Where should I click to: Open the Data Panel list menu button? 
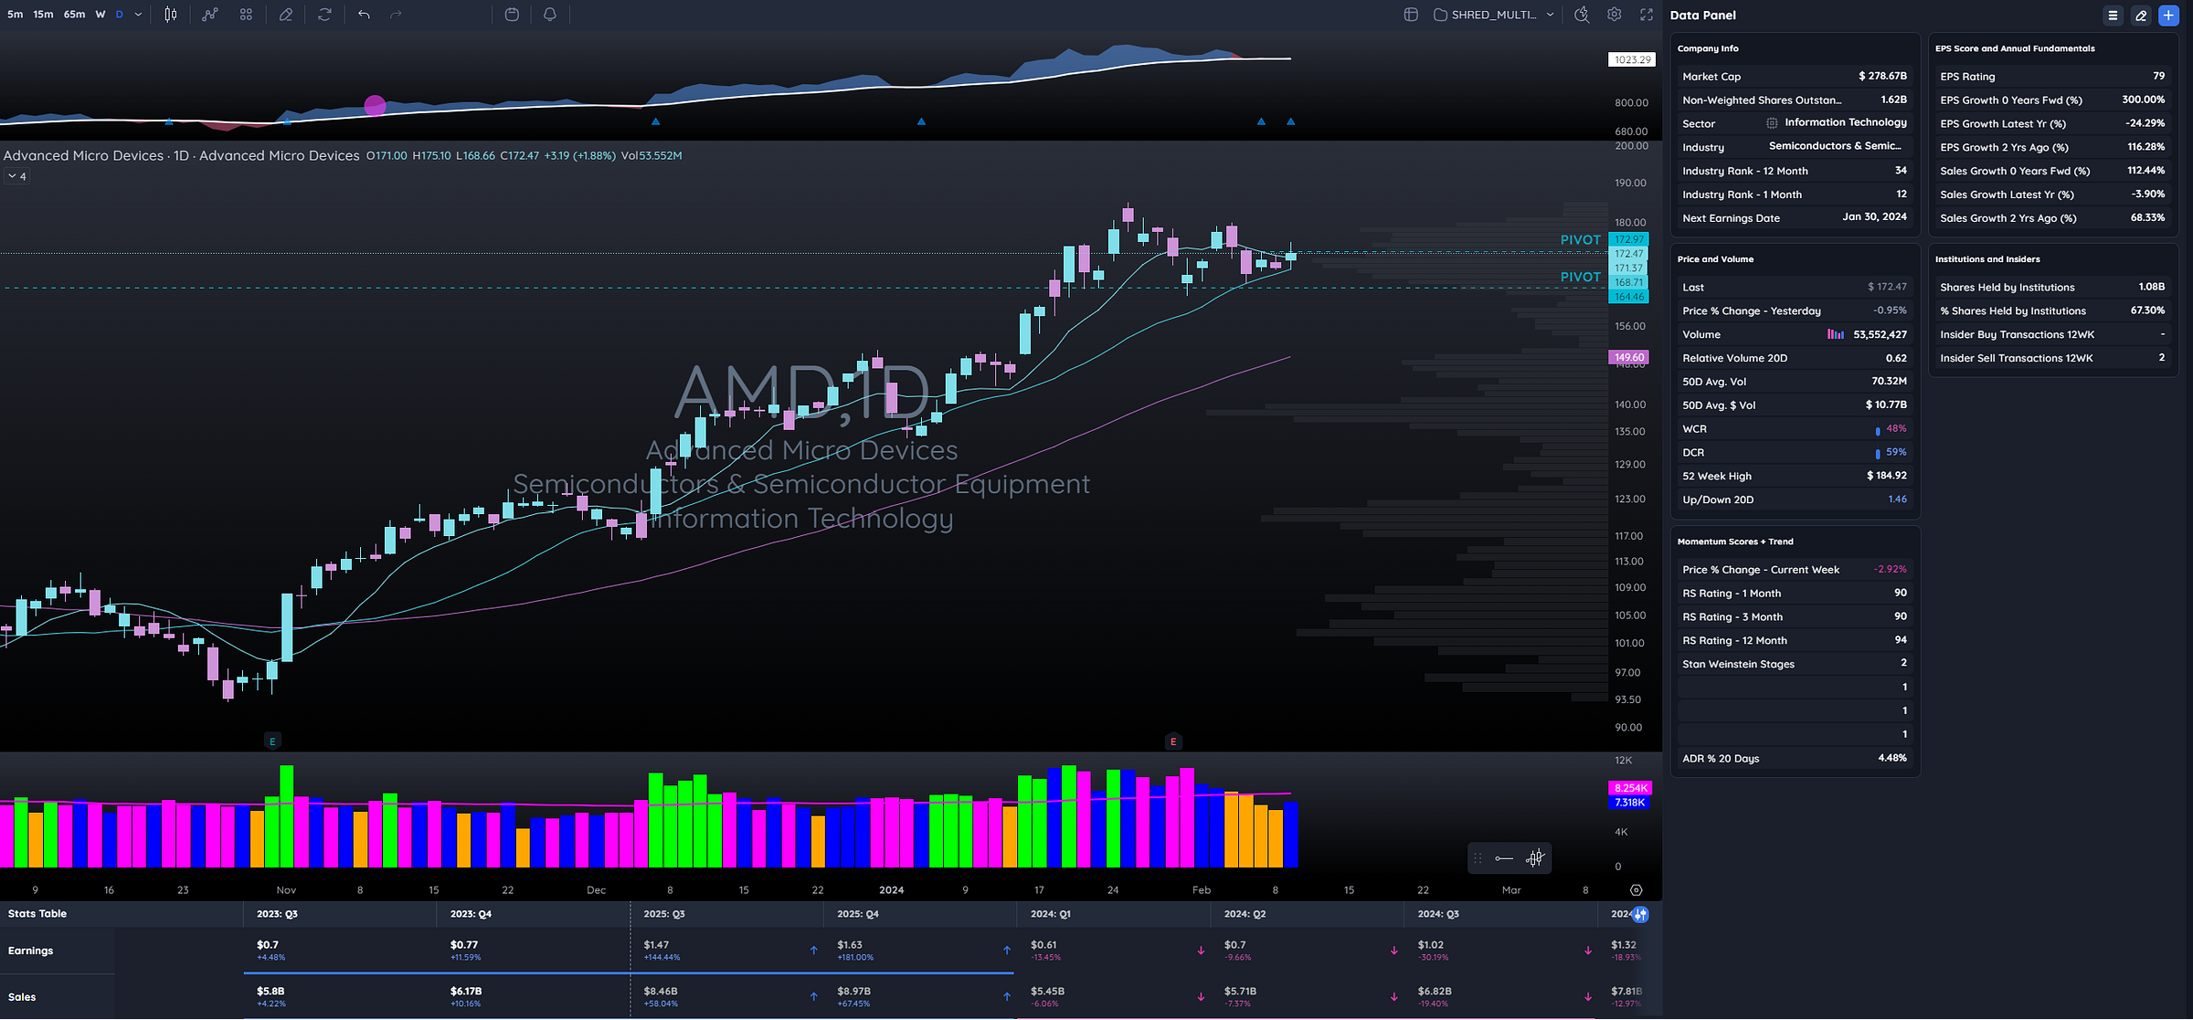pyautogui.click(x=2113, y=16)
